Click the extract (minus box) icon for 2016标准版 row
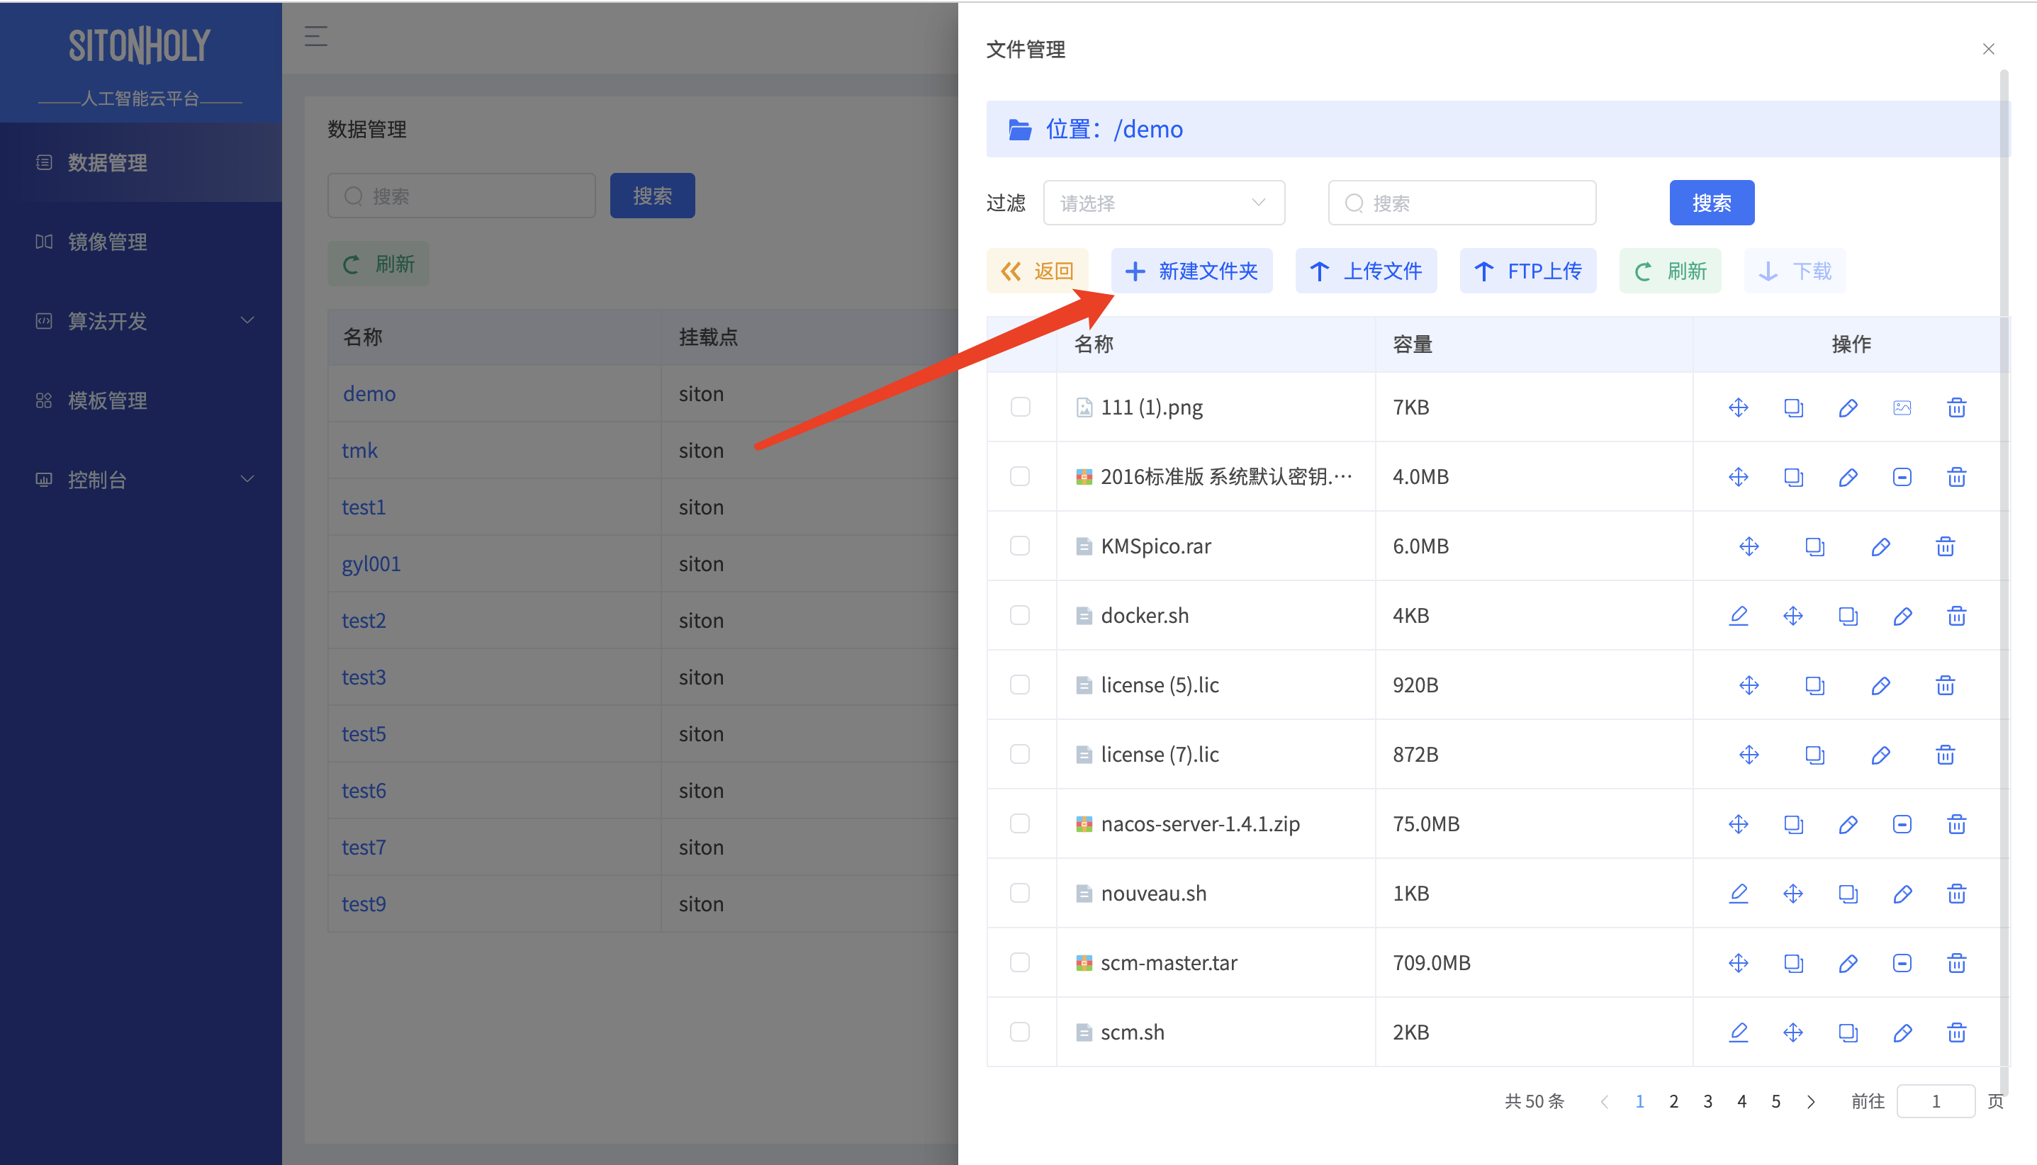The image size is (2037, 1165). [1902, 477]
